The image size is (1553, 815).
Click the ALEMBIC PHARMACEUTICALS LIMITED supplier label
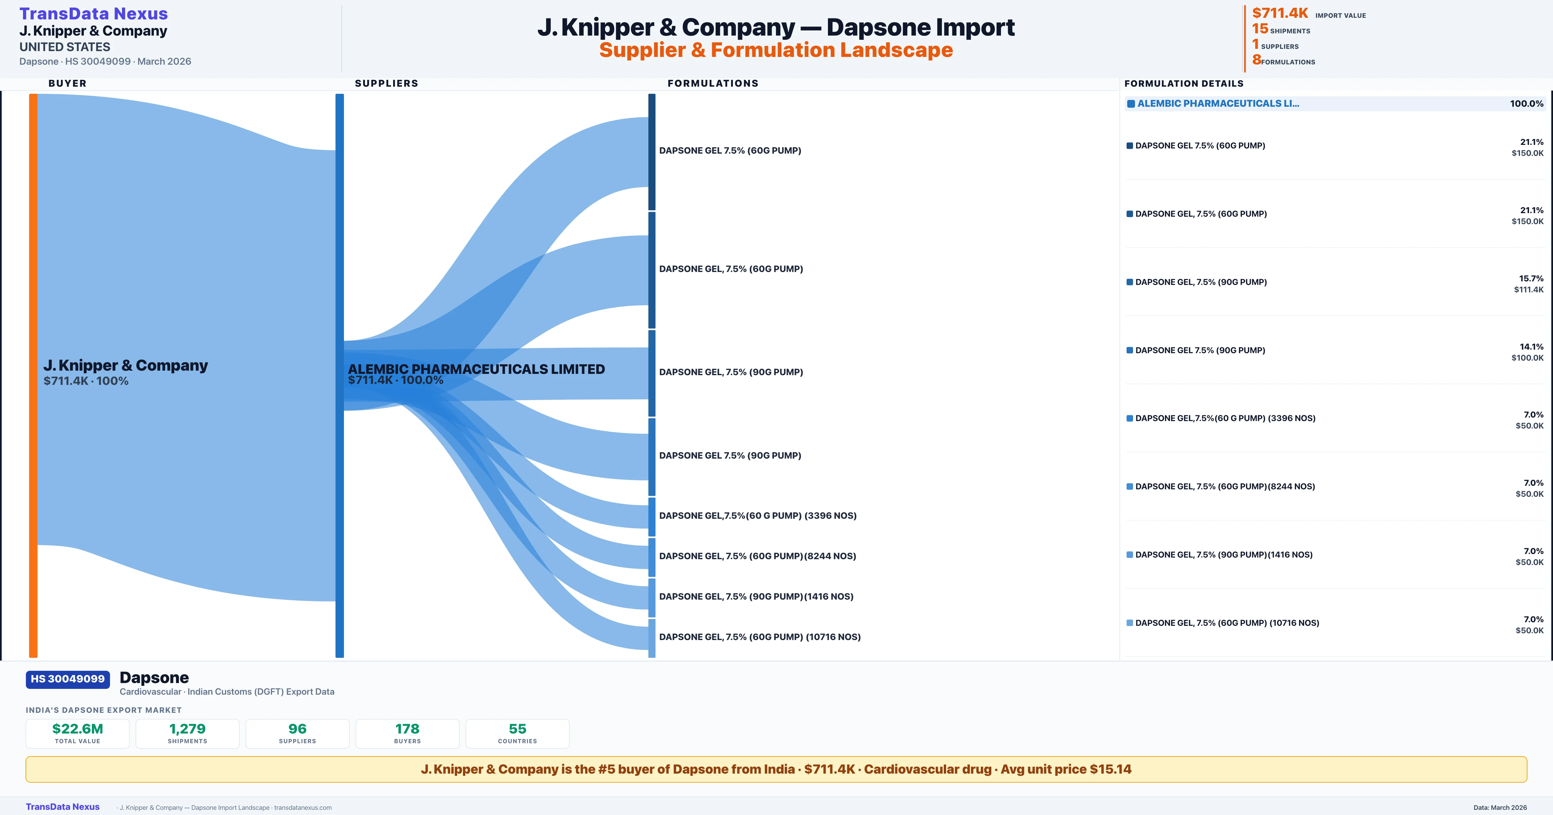tap(476, 369)
